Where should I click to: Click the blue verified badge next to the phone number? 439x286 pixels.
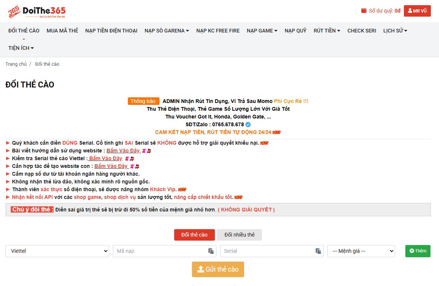(x=247, y=124)
